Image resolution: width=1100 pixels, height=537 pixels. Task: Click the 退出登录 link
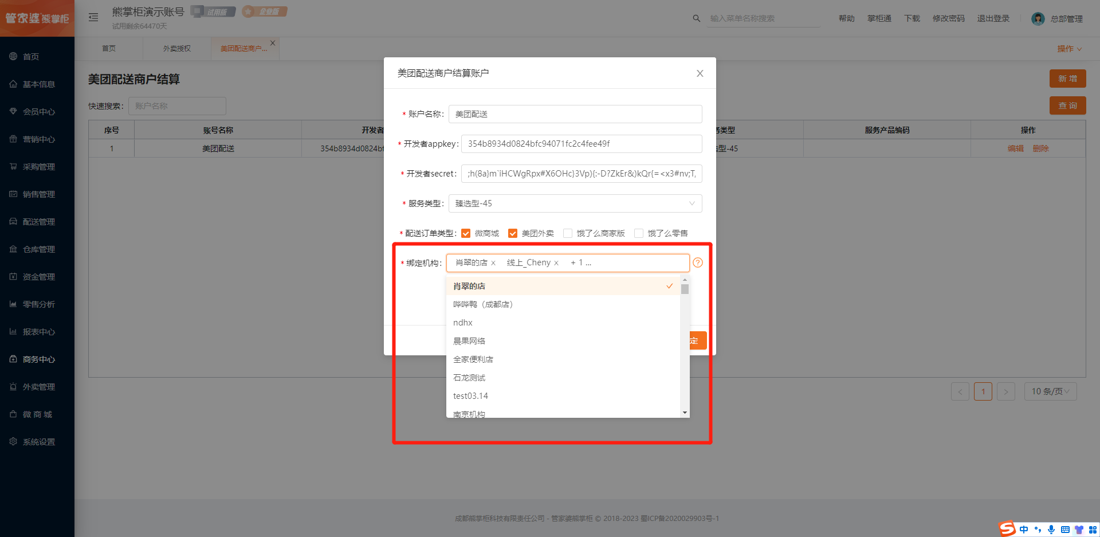tap(993, 18)
